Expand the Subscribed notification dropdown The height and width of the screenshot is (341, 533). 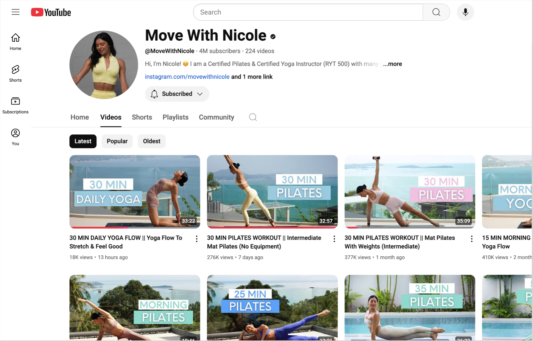(x=177, y=94)
